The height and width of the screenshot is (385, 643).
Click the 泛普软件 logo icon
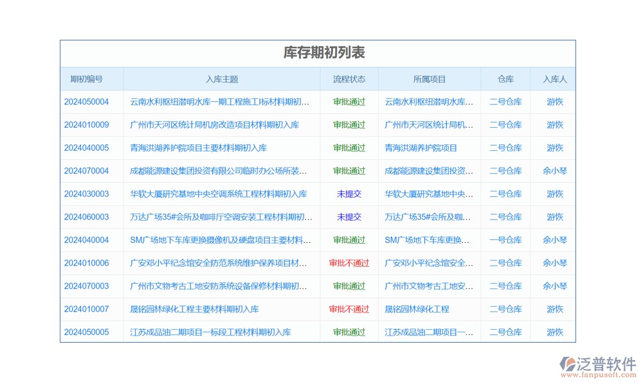click(x=567, y=364)
